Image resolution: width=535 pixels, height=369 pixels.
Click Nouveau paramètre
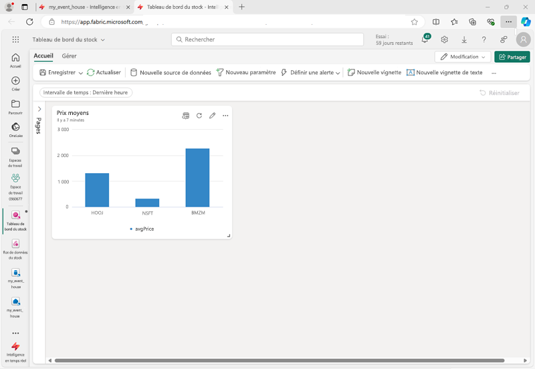tap(246, 72)
